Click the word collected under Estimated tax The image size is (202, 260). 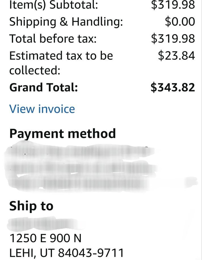tap(35, 71)
